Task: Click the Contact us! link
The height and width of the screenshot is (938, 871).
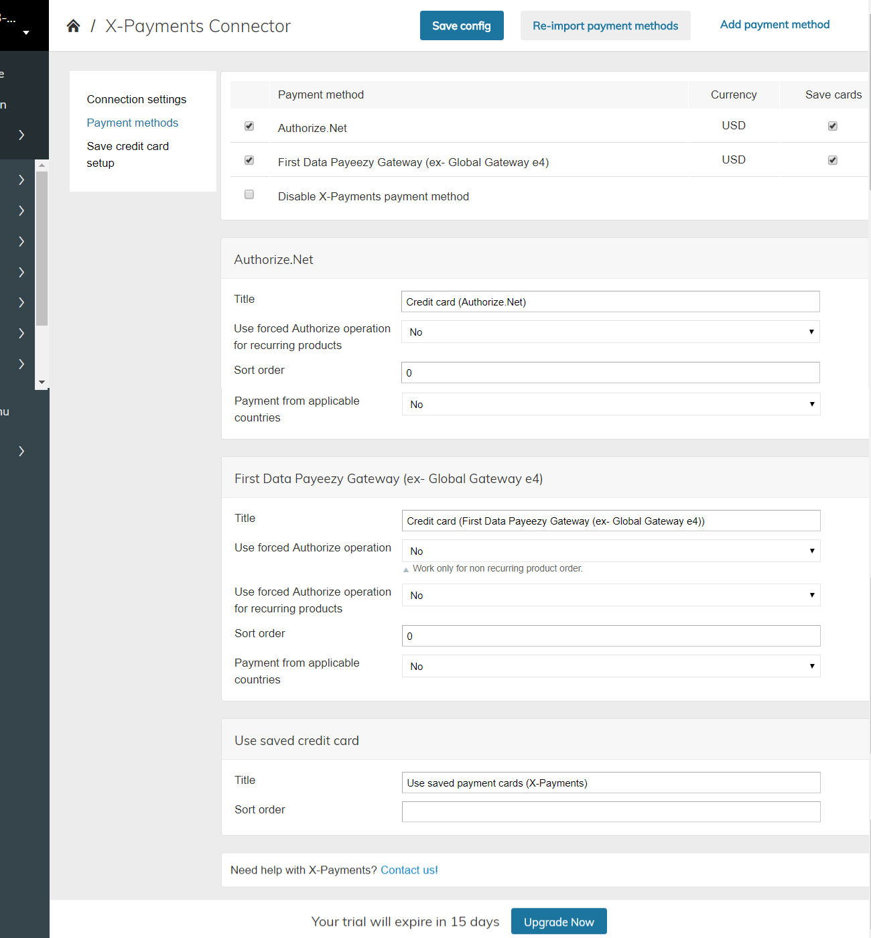Action: coord(409,870)
